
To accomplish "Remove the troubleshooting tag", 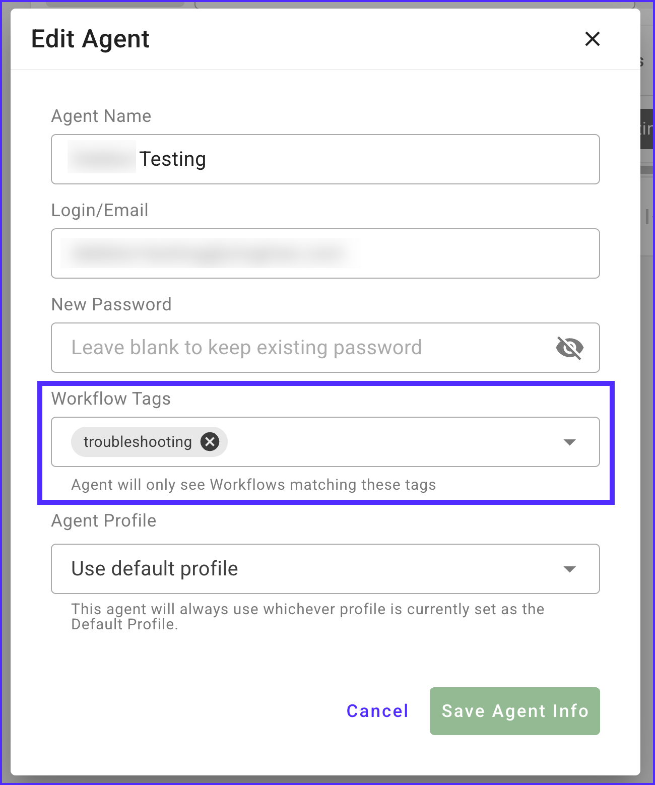I will click(210, 442).
